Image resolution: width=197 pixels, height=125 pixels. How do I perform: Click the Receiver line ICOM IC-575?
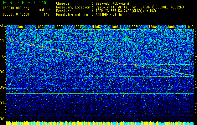[126, 11]
